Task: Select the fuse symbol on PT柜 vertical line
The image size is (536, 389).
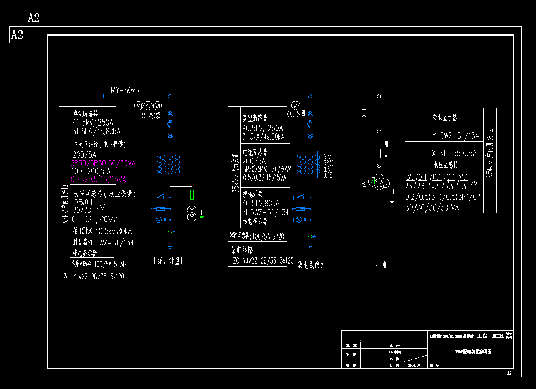Action: coord(379,153)
